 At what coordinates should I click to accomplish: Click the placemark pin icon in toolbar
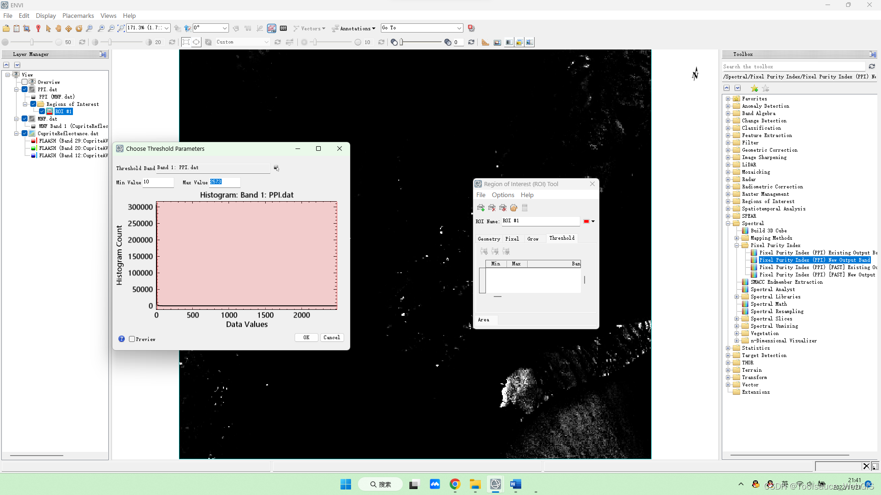(38, 28)
